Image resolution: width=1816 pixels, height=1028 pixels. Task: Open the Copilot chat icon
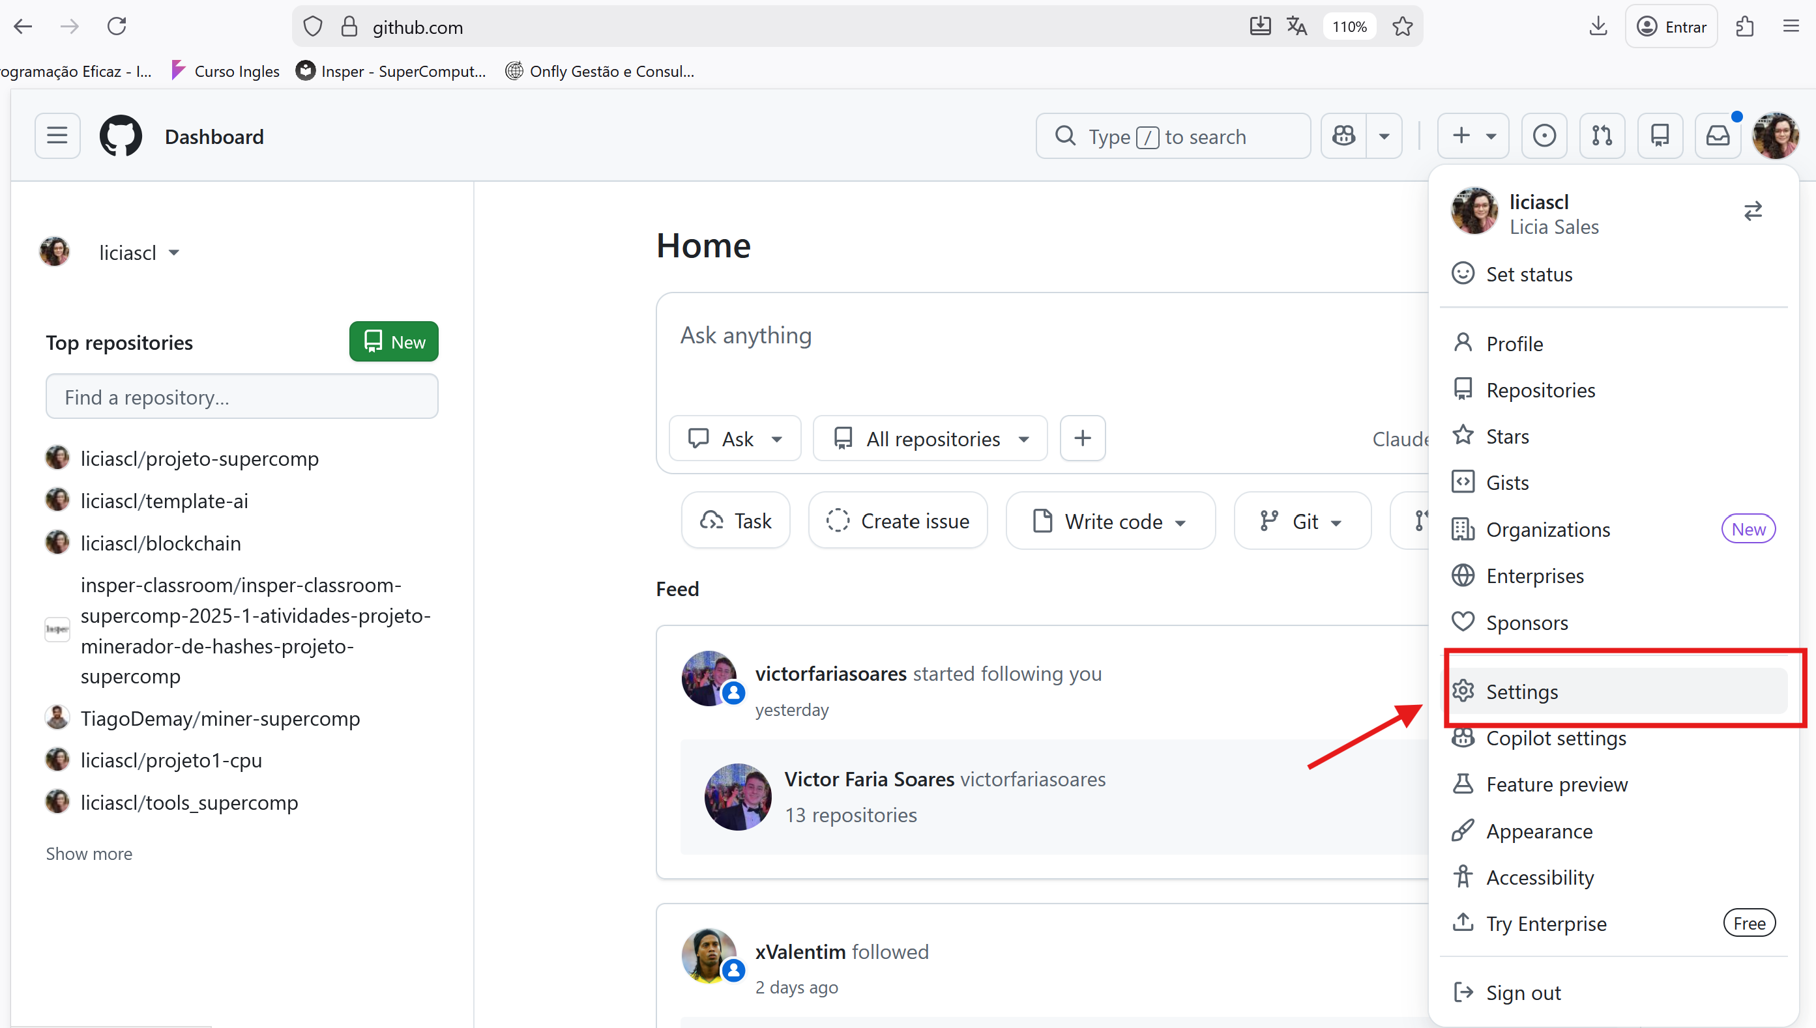click(1343, 136)
